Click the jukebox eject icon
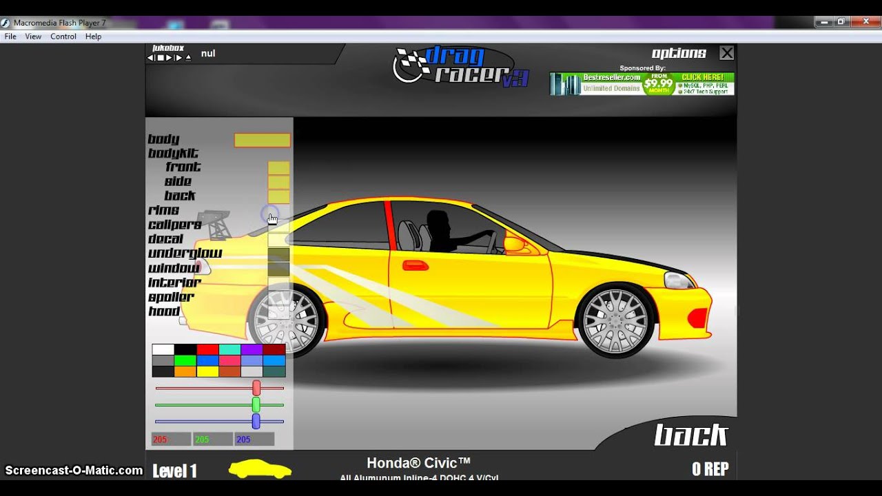 [x=188, y=58]
